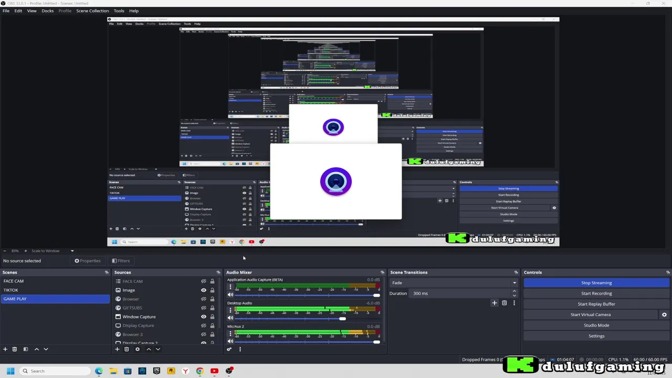Hide the Window Capture source
Screen dimensions: 672x378
[x=204, y=317]
